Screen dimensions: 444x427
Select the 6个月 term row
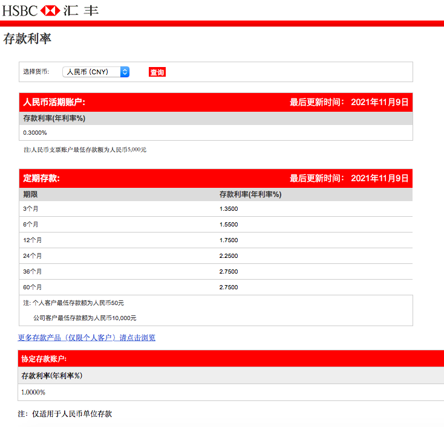[31, 225]
